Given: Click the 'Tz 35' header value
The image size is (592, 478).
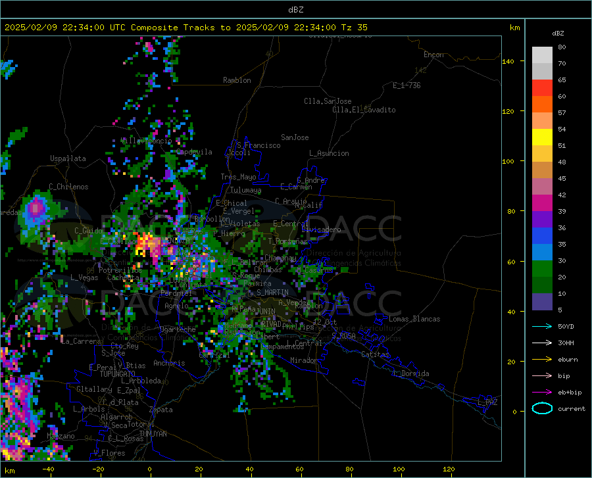Looking at the screenshot, I should coord(354,28).
